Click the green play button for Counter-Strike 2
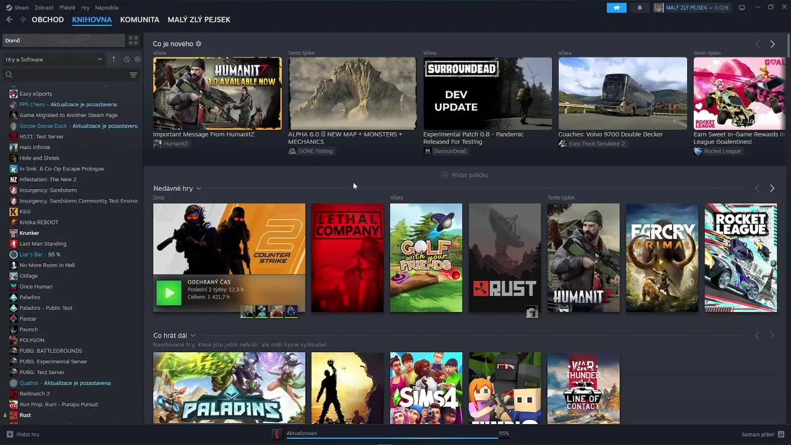791x445 pixels. coord(169,293)
